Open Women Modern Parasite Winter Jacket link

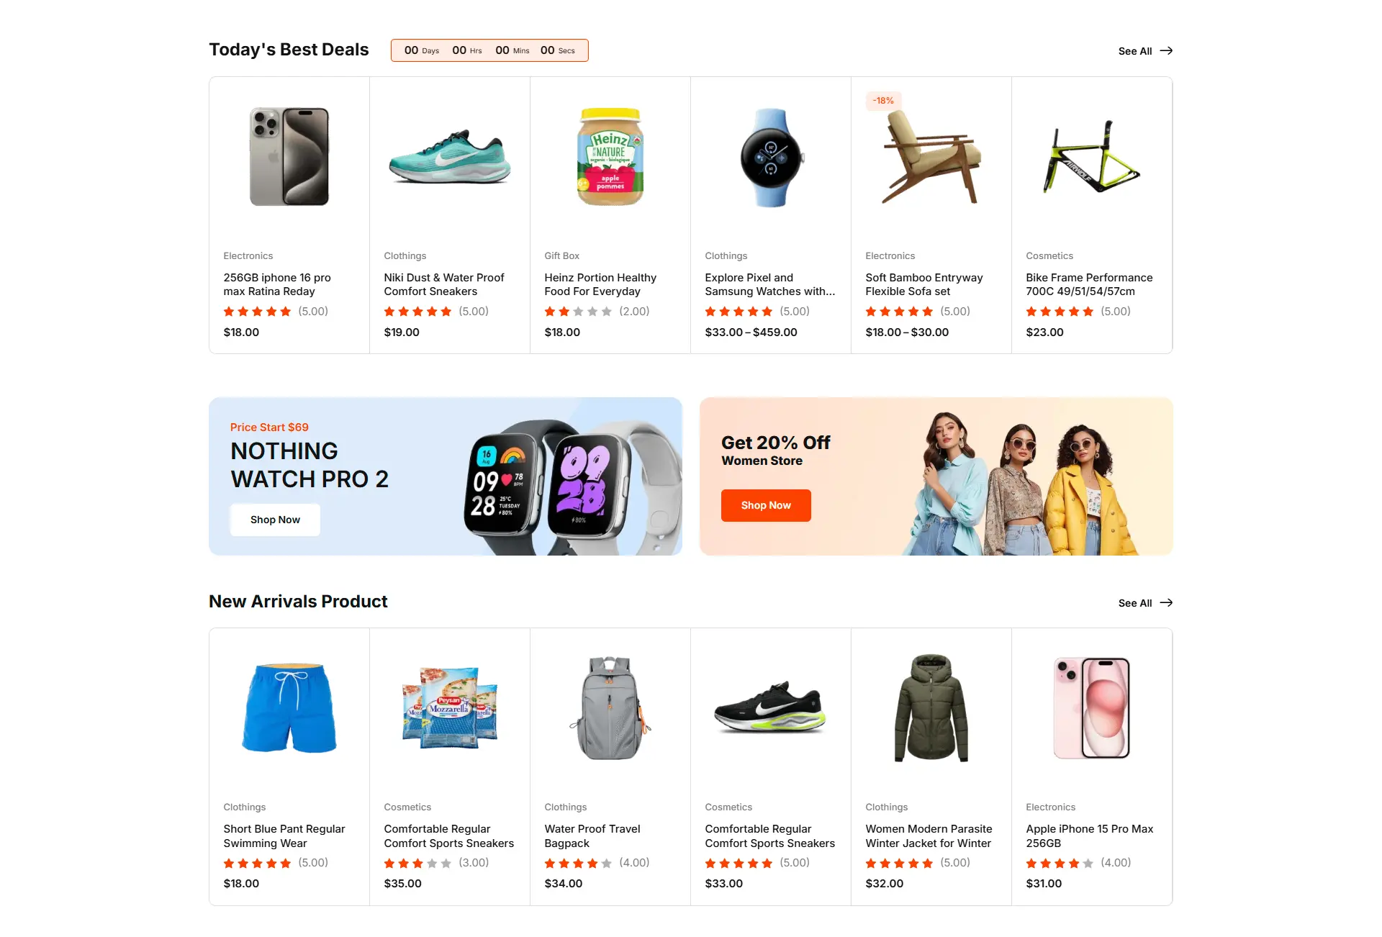click(x=929, y=836)
